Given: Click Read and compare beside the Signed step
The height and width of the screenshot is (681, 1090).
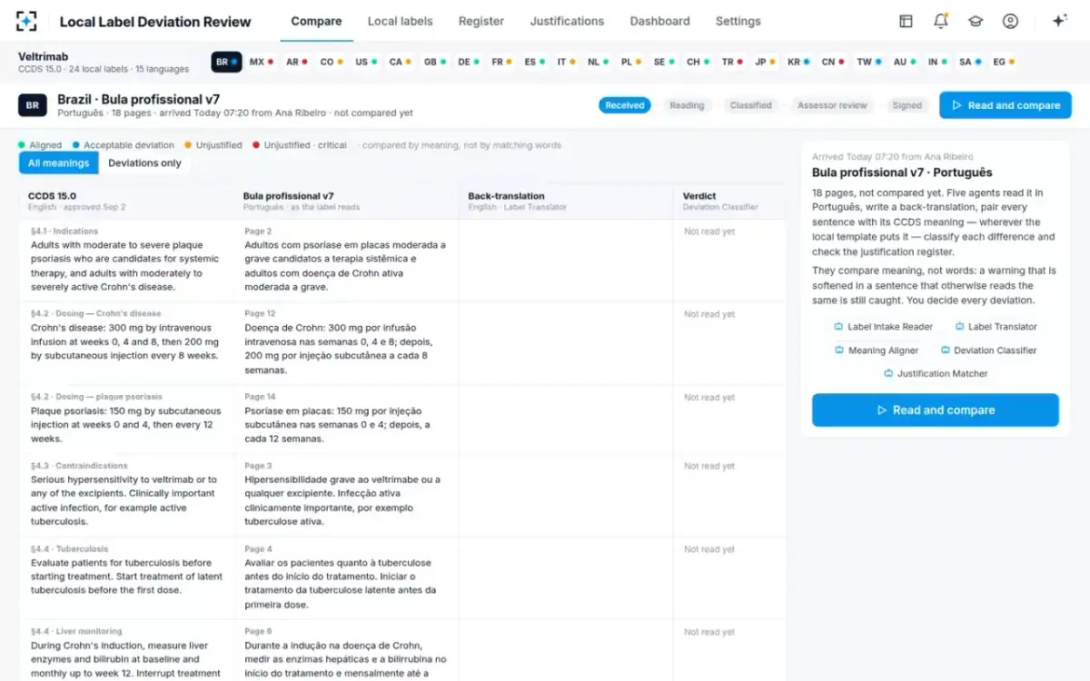Looking at the screenshot, I should coord(1006,105).
